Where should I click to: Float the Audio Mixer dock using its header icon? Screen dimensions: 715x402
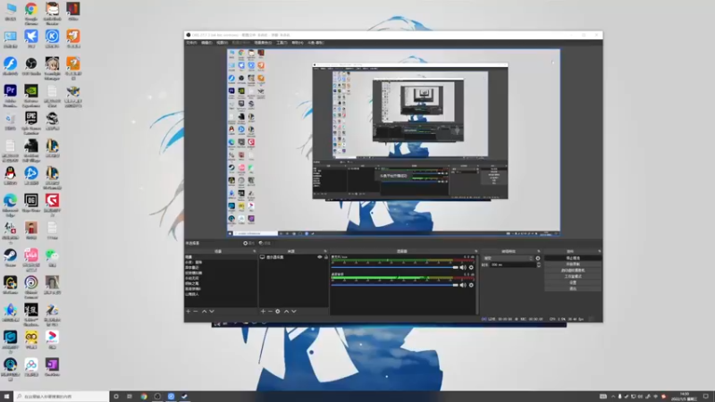point(475,251)
